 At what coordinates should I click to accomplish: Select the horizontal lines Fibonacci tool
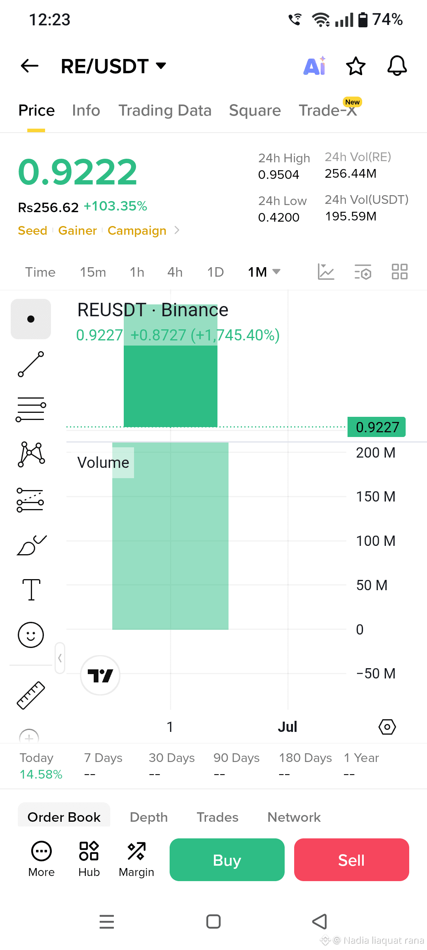pos(31,409)
